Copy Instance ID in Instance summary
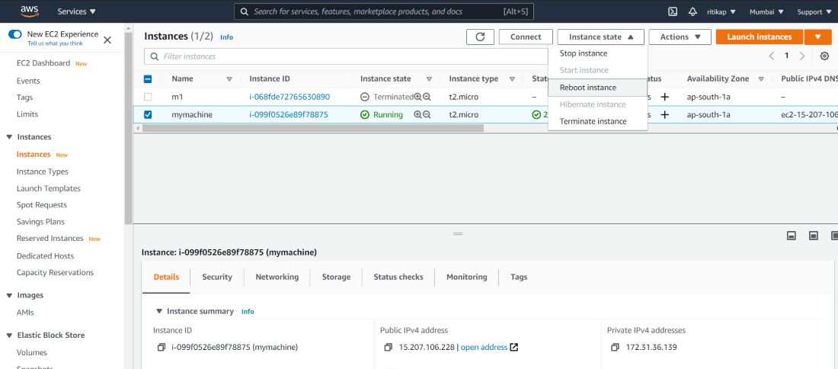The image size is (838, 369). [162, 347]
